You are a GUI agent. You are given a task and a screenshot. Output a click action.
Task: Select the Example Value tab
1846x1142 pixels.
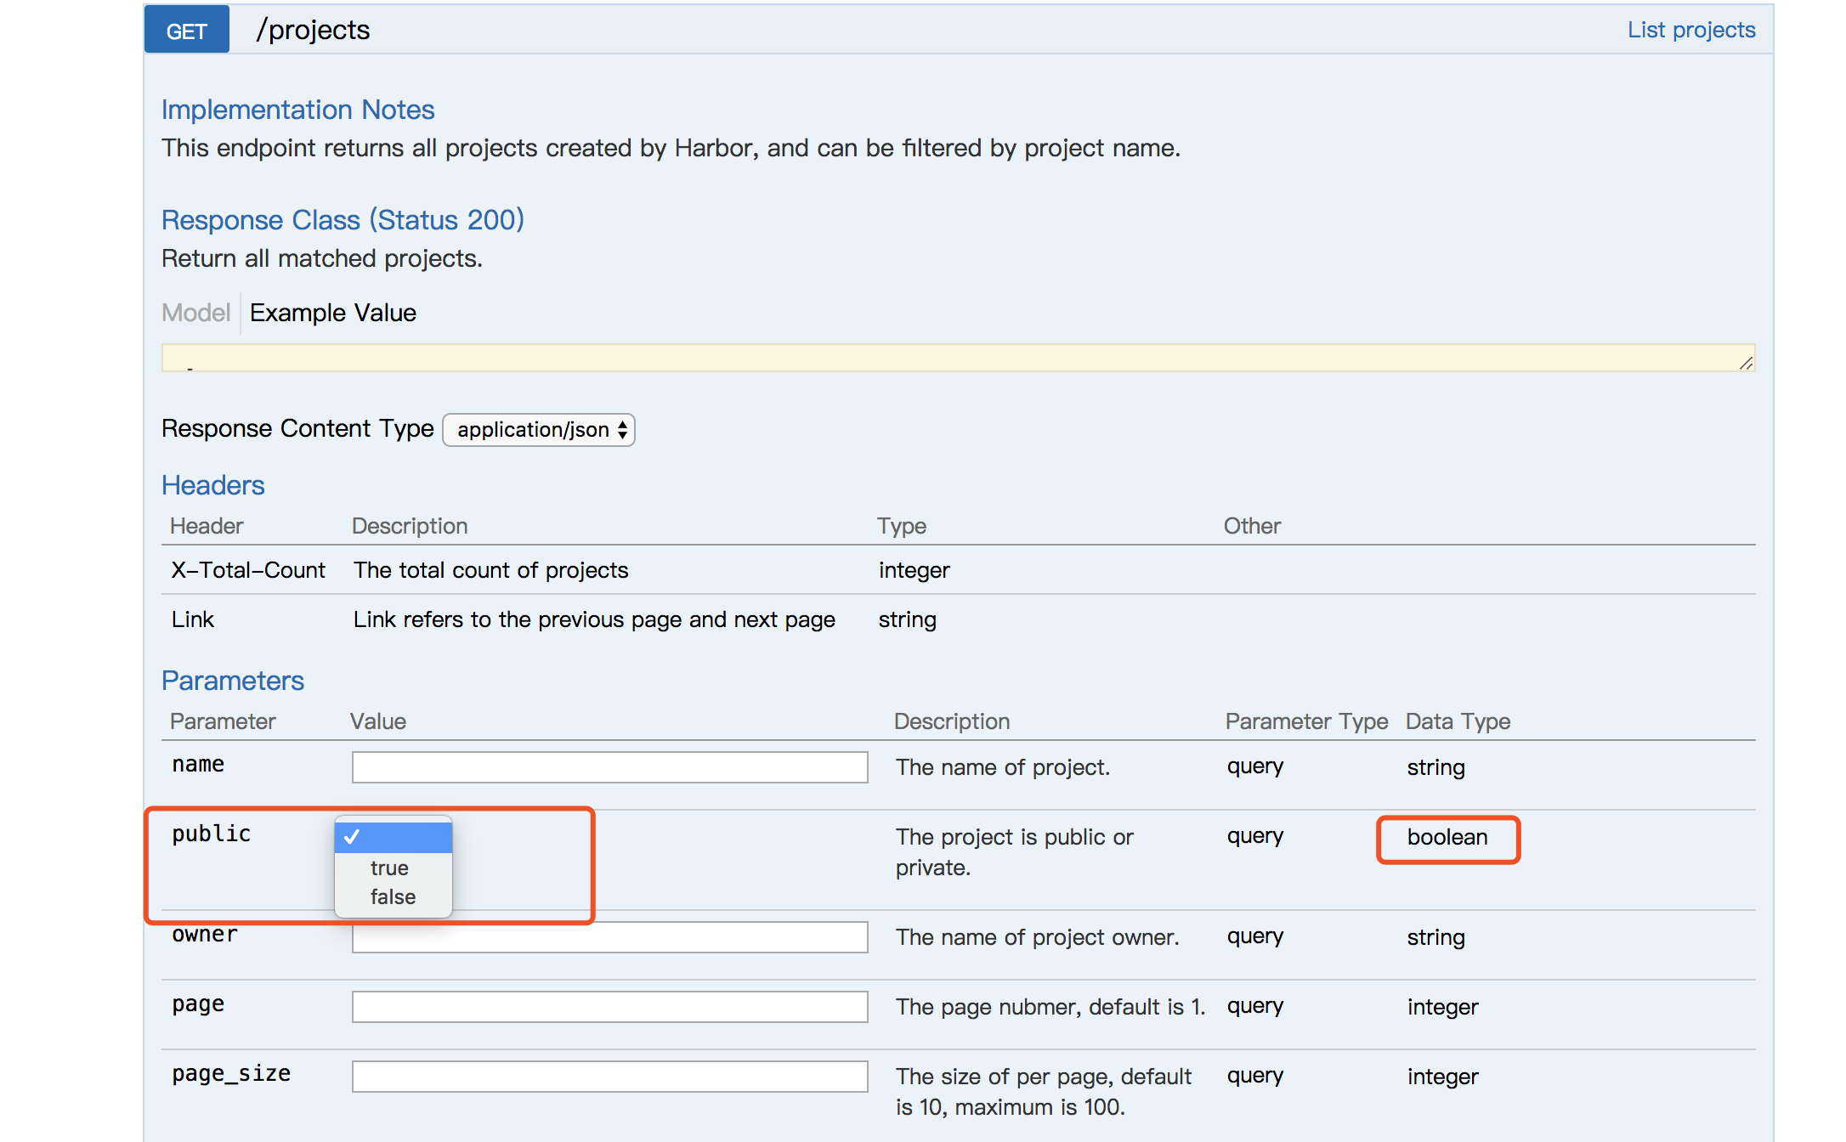point(332,313)
